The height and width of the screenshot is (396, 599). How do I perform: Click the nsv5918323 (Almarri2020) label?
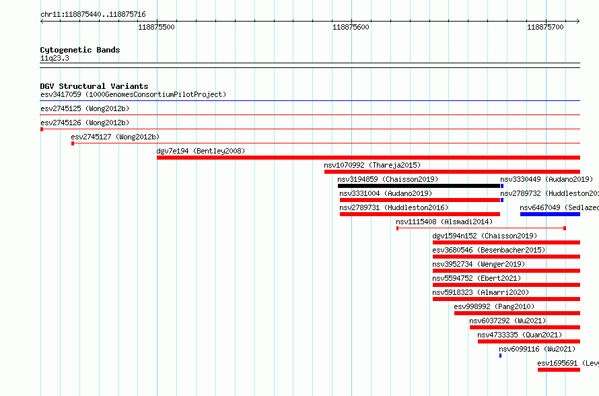pyautogui.click(x=481, y=292)
